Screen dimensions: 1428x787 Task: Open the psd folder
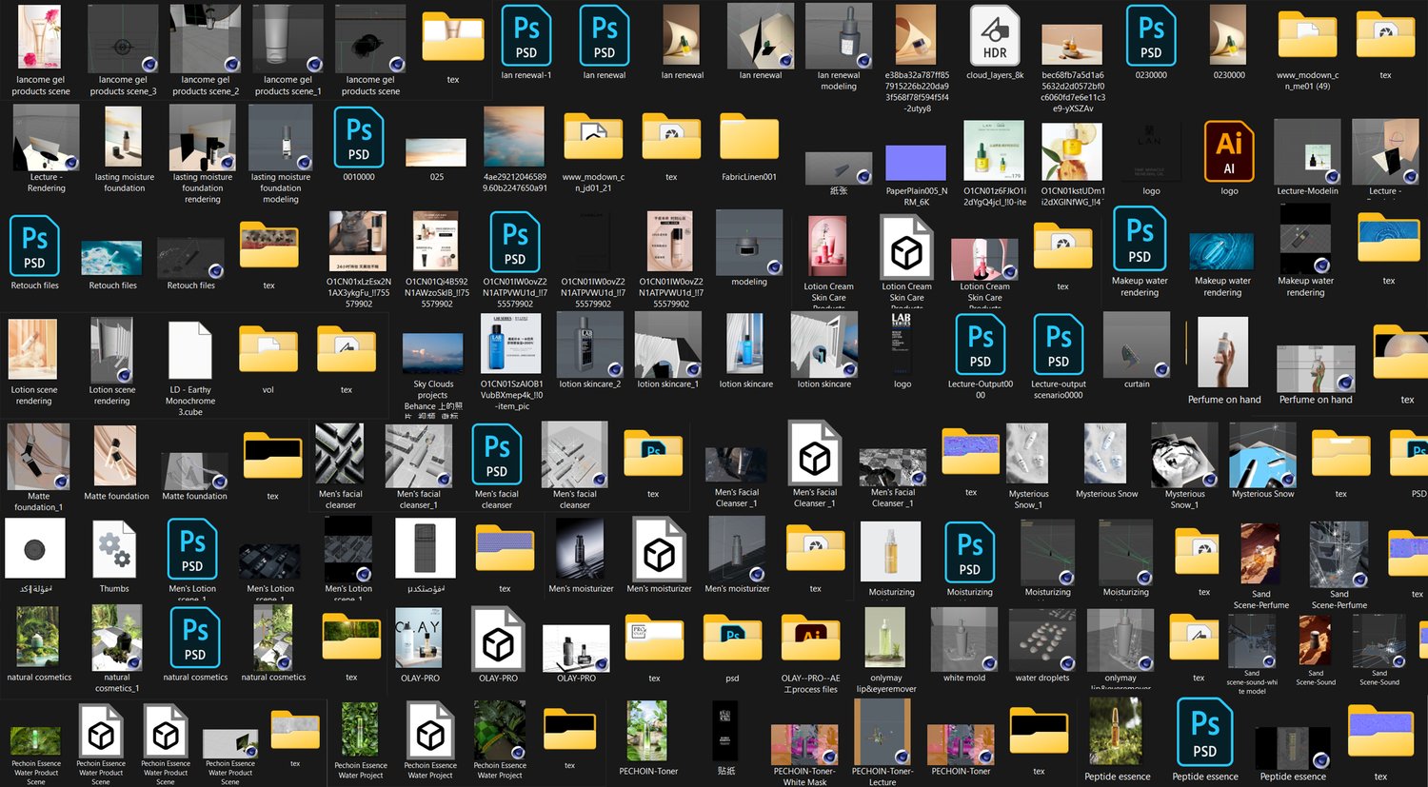coord(732,639)
